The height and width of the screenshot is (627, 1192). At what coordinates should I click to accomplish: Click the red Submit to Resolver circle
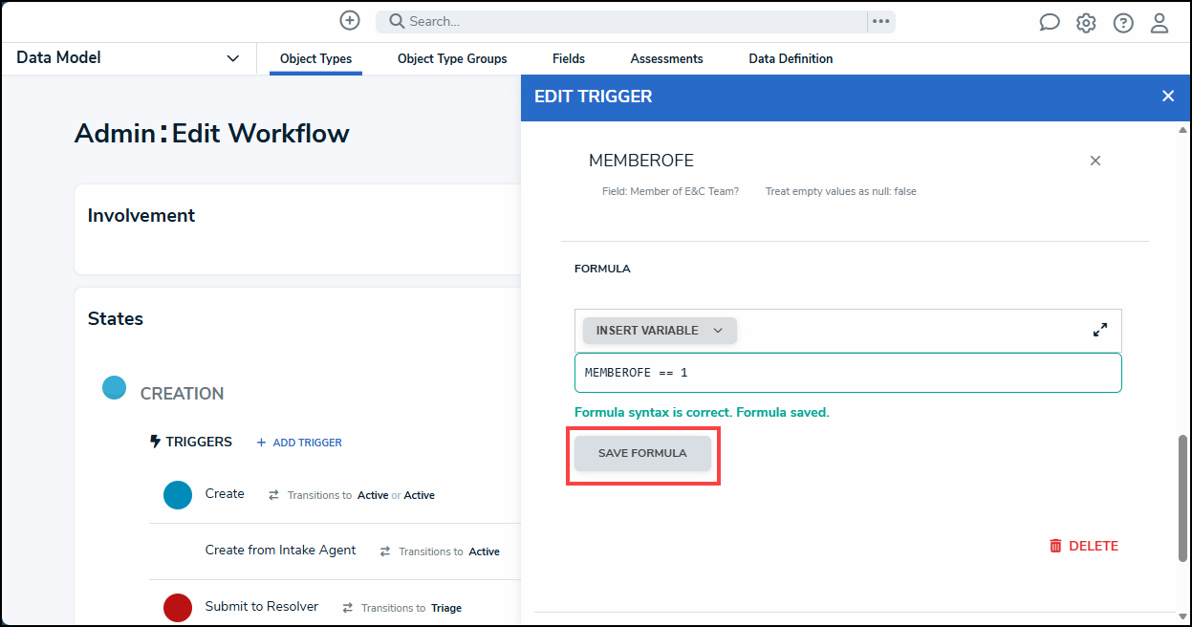[178, 607]
